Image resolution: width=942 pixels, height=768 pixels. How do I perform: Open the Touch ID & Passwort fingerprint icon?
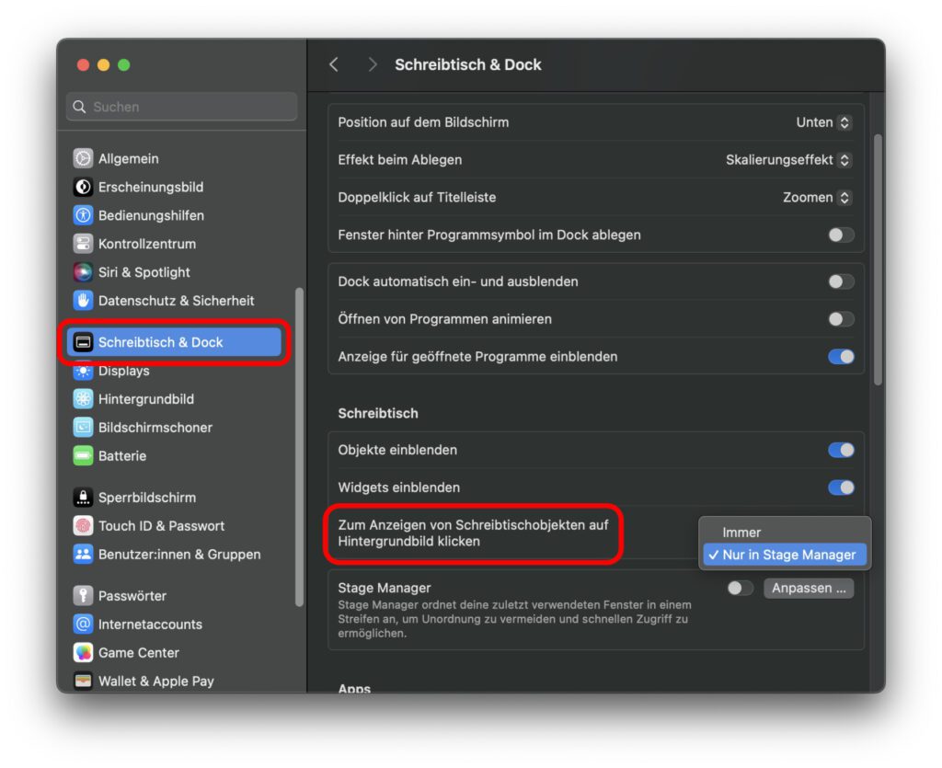[x=83, y=526]
